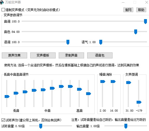Click the eighth equalizer band slider thumb
Image resolution: width=149 pixels, height=131 pixels.
70,86
